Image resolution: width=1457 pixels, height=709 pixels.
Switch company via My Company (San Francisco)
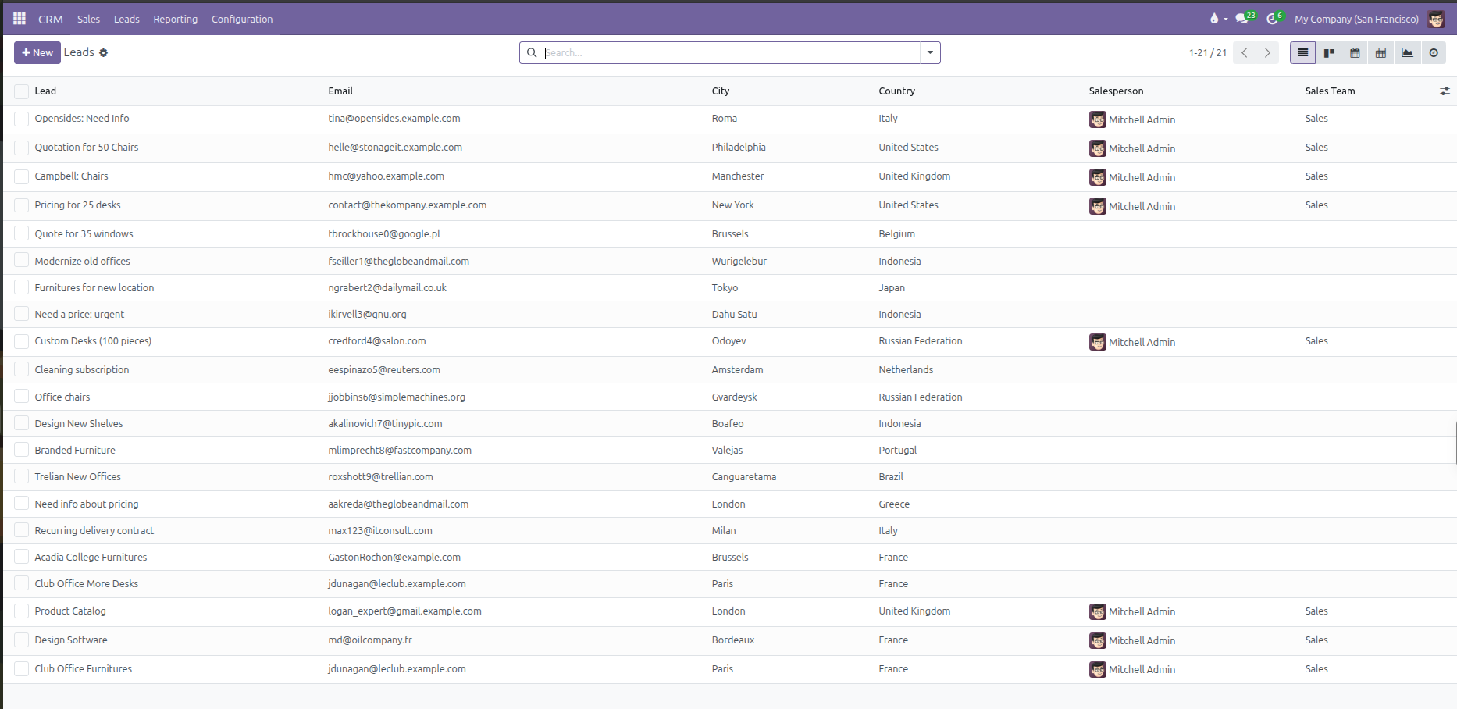(1356, 19)
